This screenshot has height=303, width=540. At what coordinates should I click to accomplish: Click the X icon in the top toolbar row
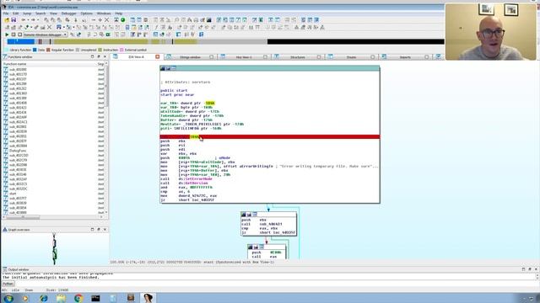tap(107, 20)
